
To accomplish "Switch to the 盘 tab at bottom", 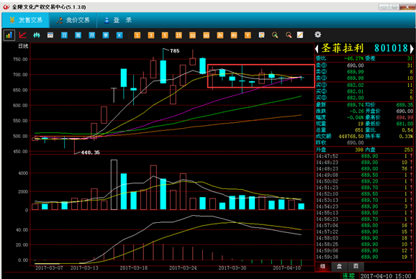I will click(339, 267).
